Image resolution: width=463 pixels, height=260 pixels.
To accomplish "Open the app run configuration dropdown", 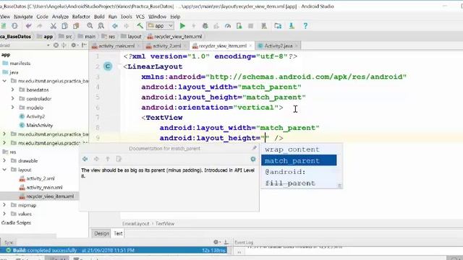I will (x=161, y=26).
